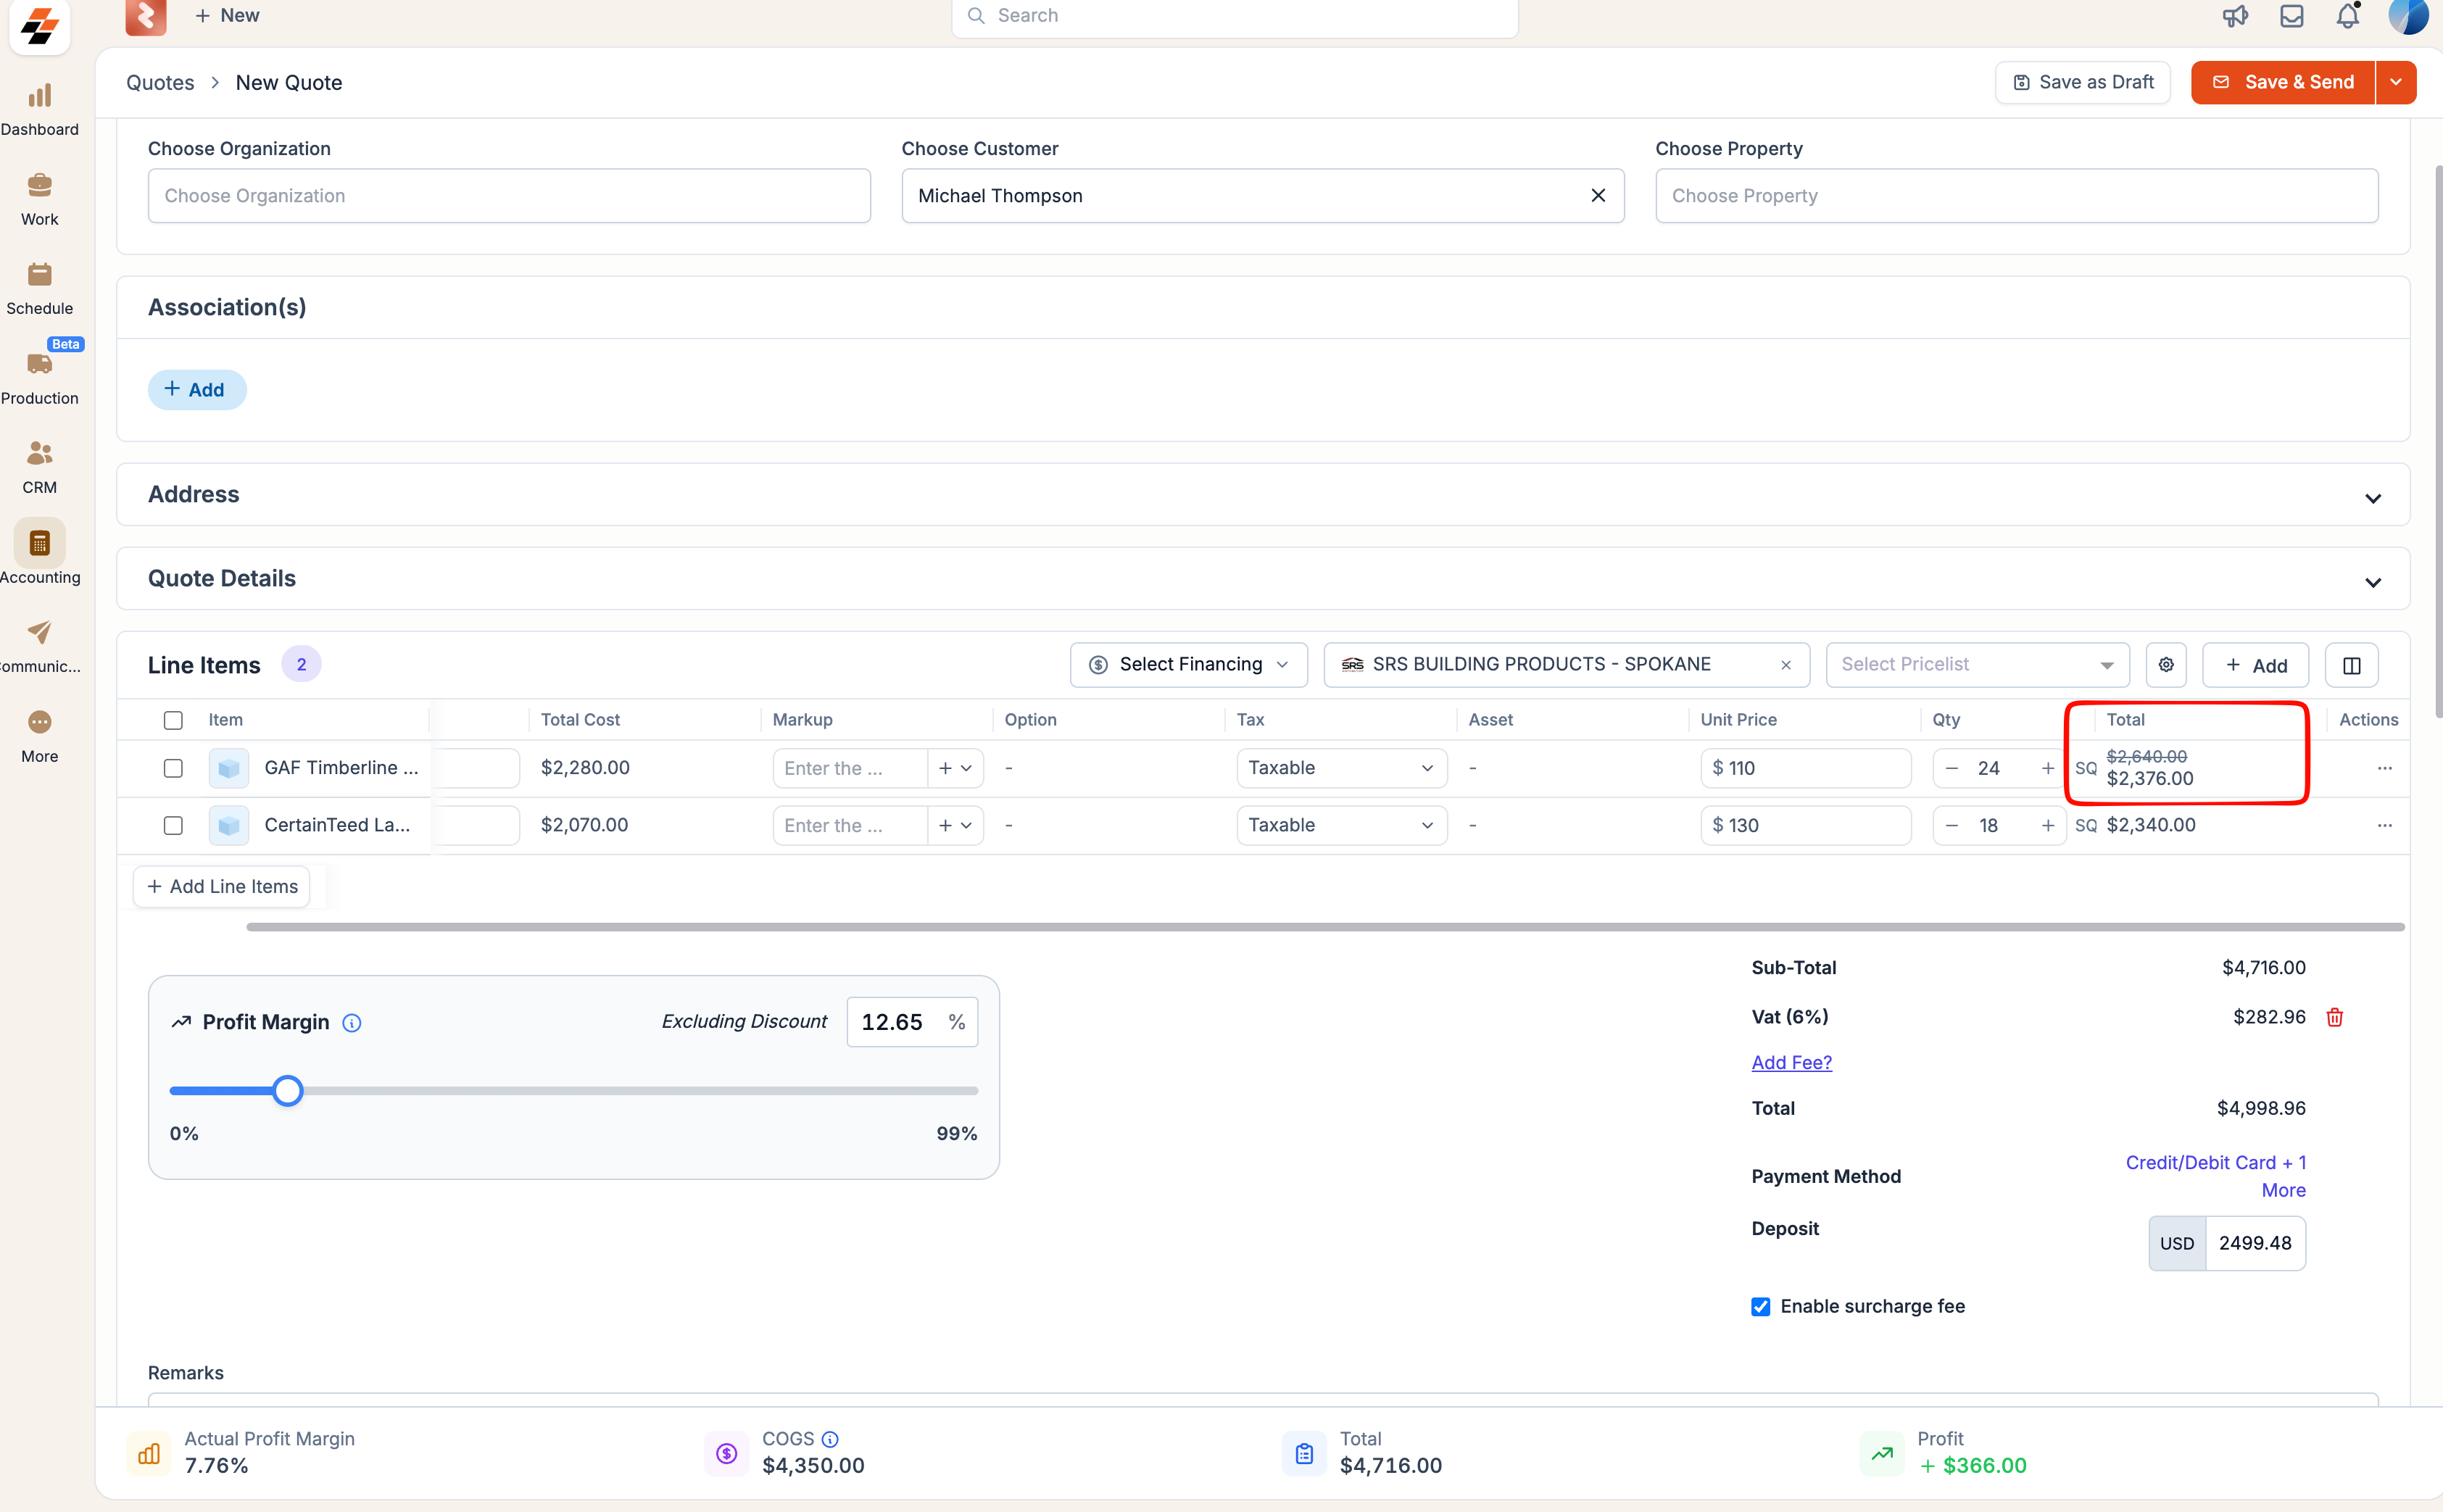Open the Schedule calendar icon
This screenshot has height=1512, width=2443.
tap(39, 274)
